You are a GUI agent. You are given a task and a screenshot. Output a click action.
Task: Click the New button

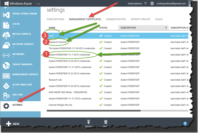click(12, 124)
